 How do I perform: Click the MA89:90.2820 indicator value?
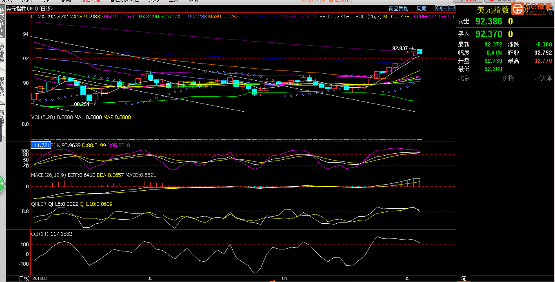(225, 17)
